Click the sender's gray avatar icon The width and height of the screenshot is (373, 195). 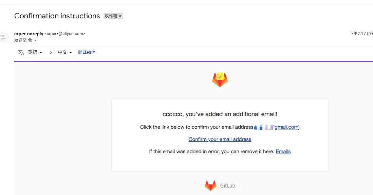pyautogui.click(x=4, y=37)
